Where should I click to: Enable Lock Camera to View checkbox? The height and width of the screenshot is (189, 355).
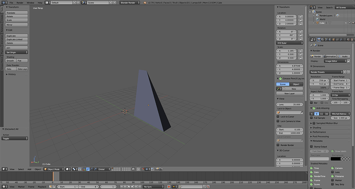[278, 121]
